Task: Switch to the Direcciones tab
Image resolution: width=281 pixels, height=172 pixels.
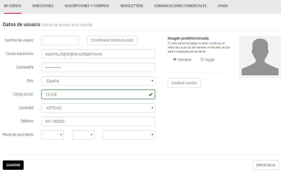Action: [43, 6]
